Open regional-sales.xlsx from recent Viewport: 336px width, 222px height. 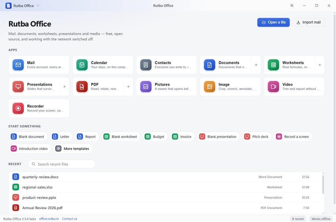tap(165, 187)
